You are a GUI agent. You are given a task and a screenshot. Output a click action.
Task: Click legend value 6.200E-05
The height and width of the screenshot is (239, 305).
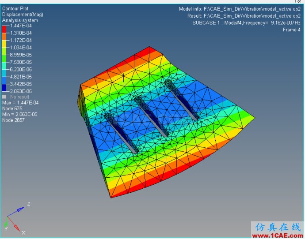click(x=21, y=69)
